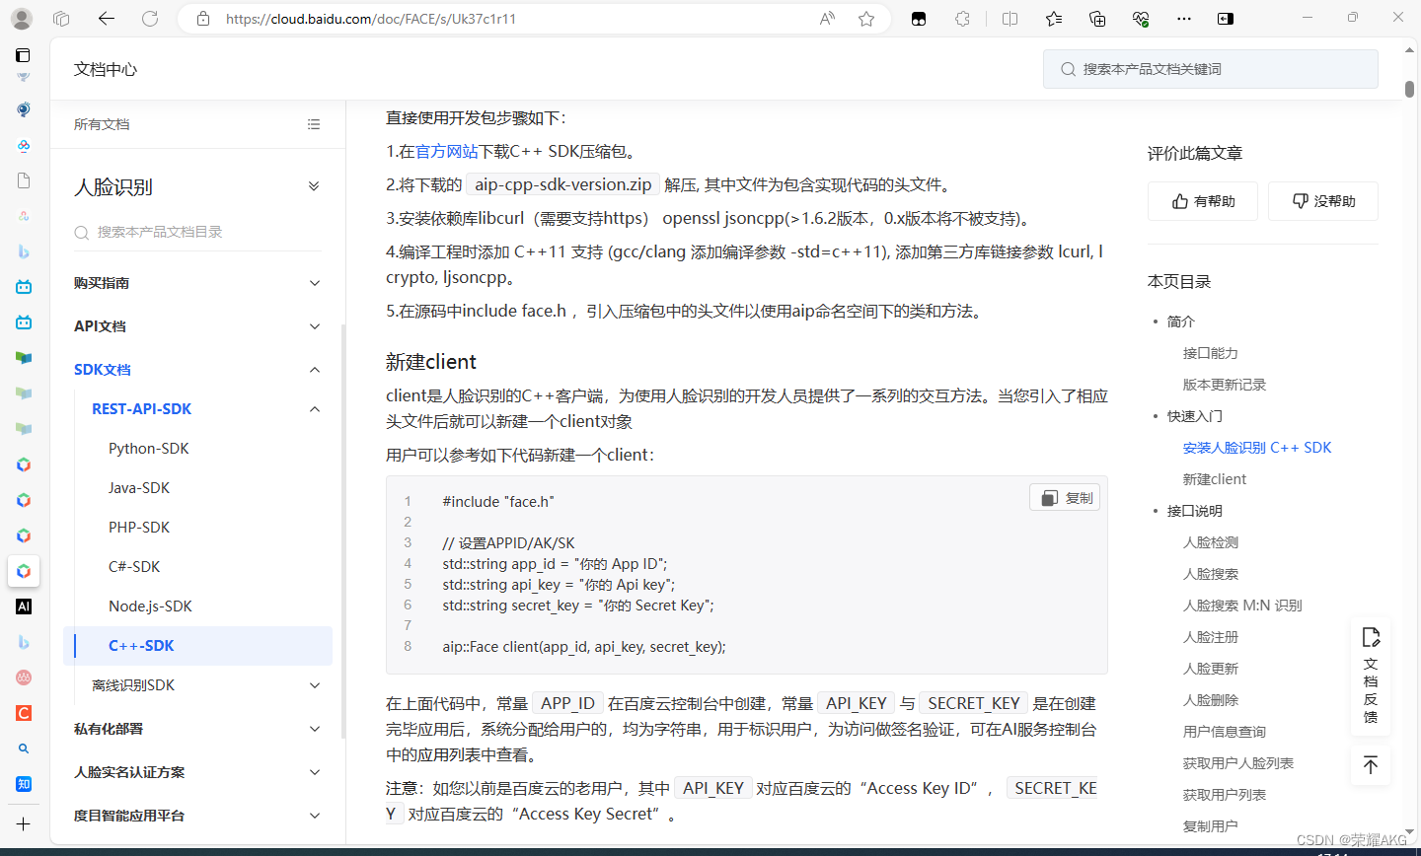Collapse the 人脸识别 product chevron
Screen dimensions: 1421x856
click(314, 186)
